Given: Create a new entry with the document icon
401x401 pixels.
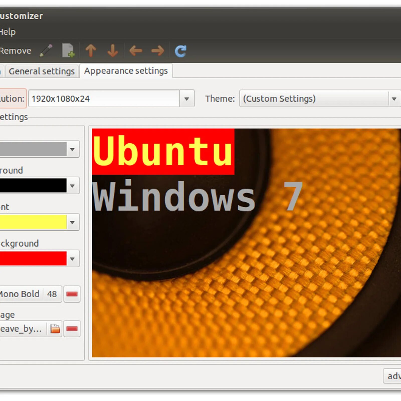Looking at the screenshot, I should click(x=68, y=50).
